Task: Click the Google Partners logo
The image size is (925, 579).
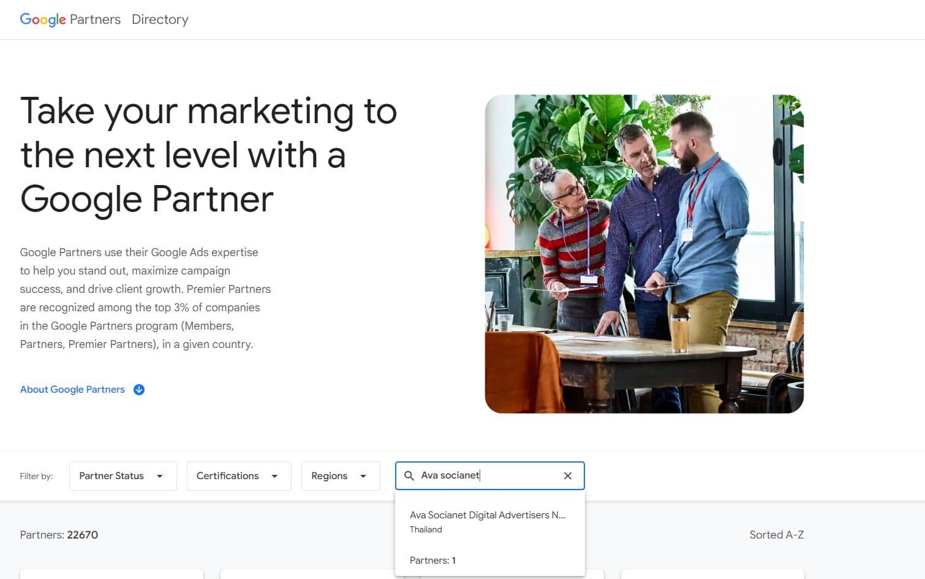Action: (70, 20)
